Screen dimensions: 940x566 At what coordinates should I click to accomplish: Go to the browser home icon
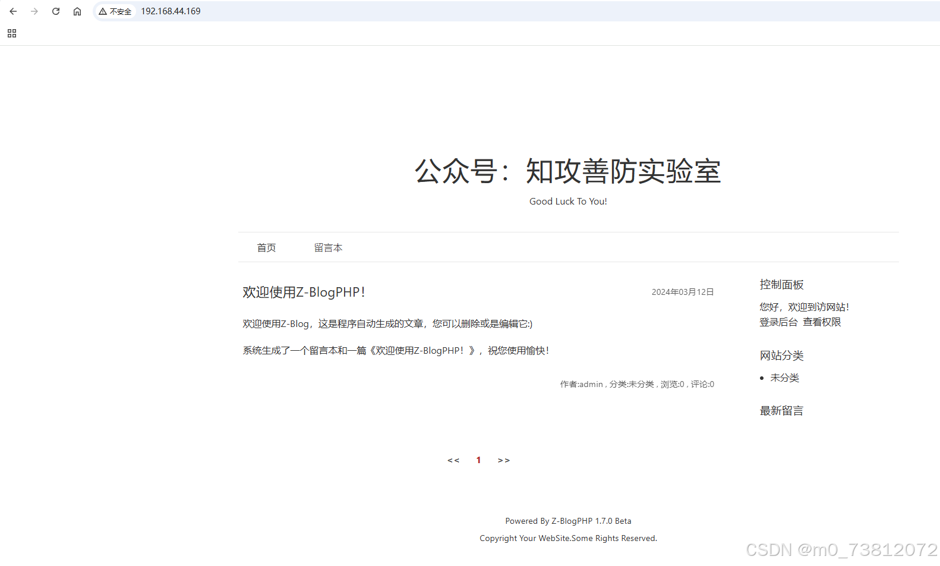[77, 11]
